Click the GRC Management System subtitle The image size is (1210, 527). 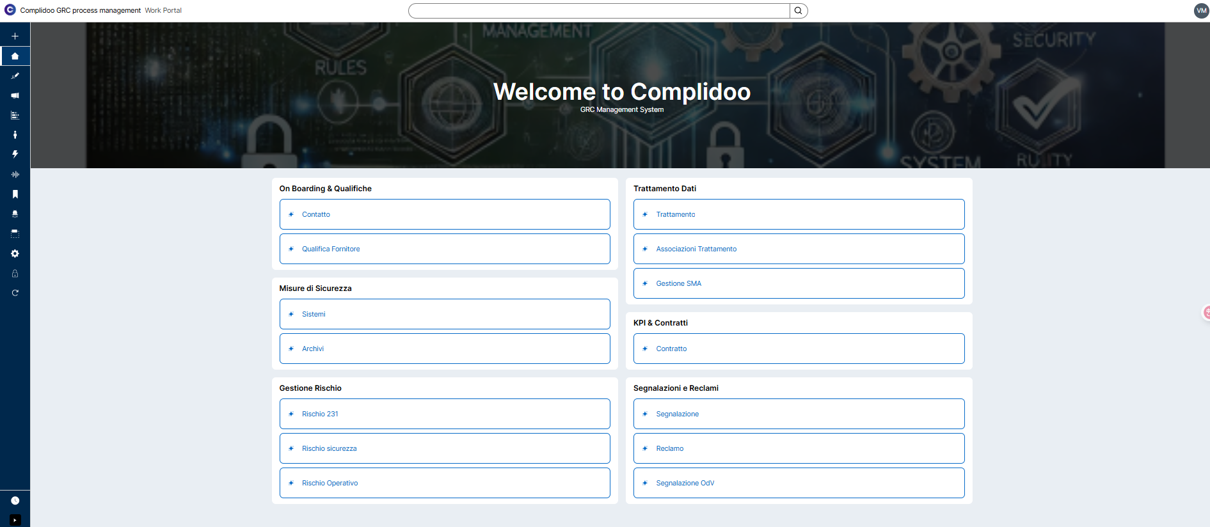622,110
